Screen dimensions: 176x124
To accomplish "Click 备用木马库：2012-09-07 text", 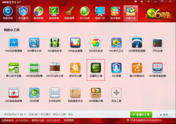I will pyautogui.click(x=46, y=120).
